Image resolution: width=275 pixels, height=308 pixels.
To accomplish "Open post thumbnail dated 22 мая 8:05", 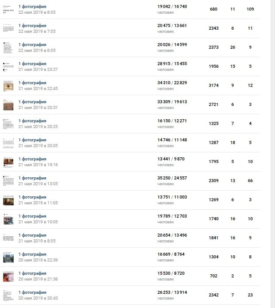I will pos(8,9).
